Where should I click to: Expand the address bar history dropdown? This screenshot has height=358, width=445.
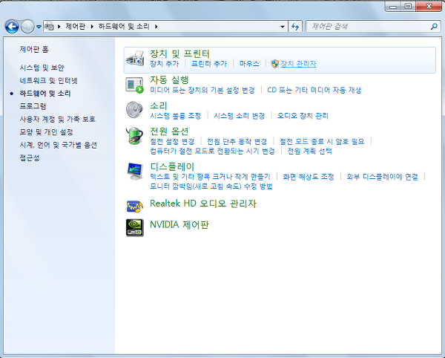click(x=283, y=27)
